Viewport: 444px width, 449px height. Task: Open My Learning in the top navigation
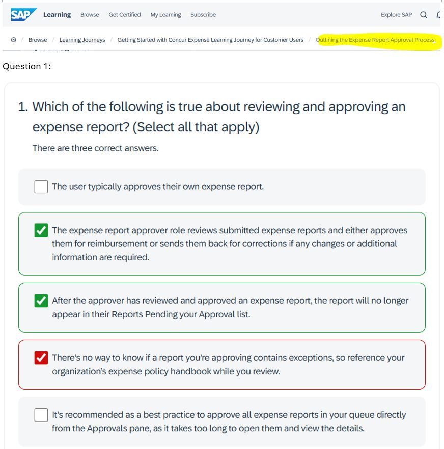pos(165,15)
